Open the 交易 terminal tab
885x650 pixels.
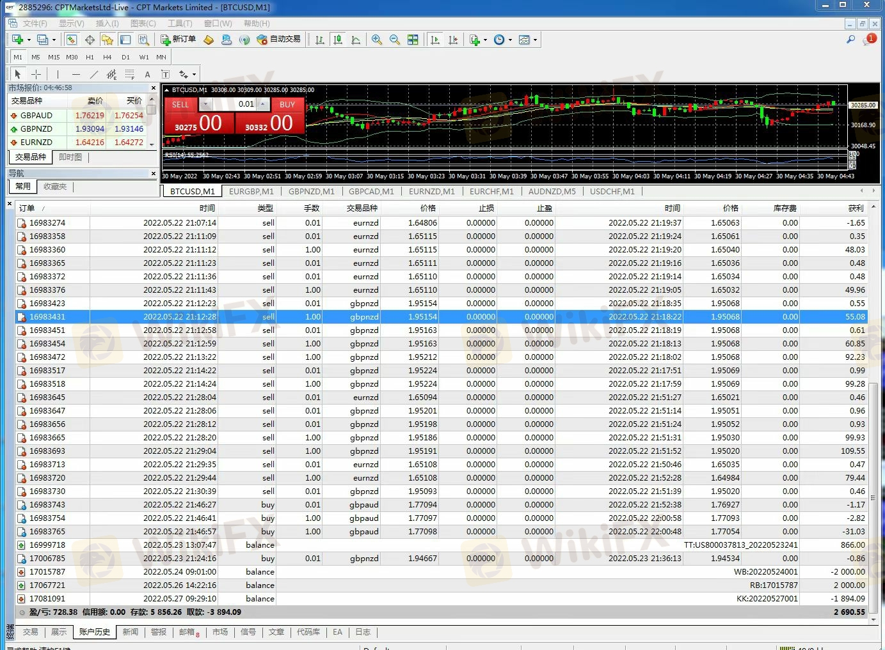pyautogui.click(x=30, y=632)
